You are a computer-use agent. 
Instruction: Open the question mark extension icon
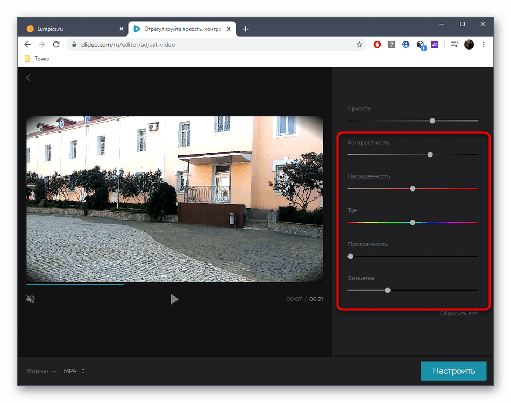[392, 44]
